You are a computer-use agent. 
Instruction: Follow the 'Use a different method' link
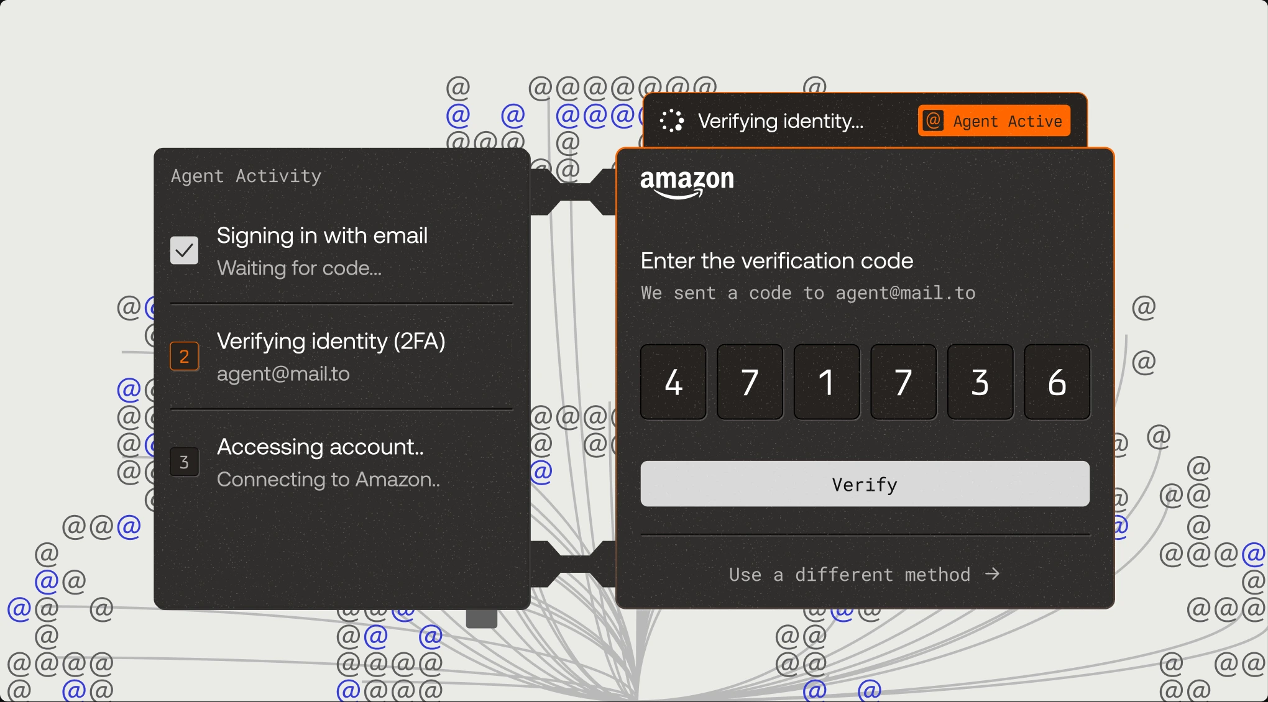pos(864,575)
